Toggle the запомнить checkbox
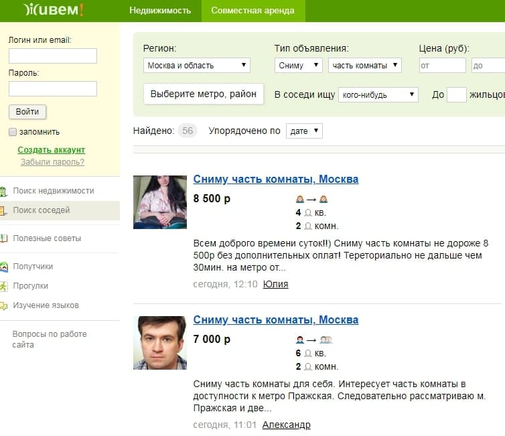Screen dimensions: 505x436 [13, 132]
